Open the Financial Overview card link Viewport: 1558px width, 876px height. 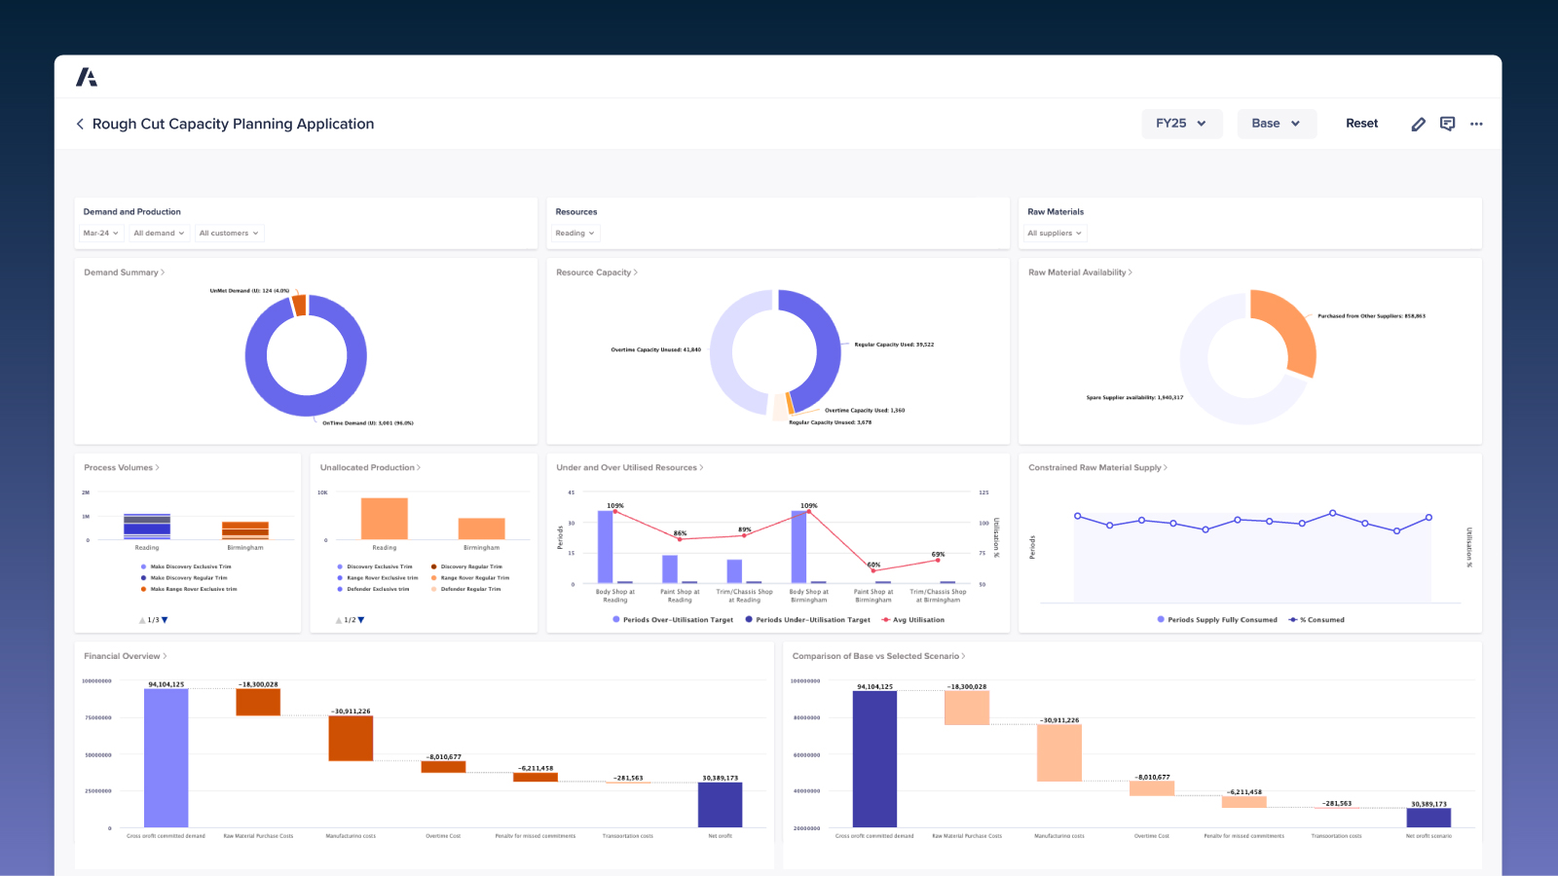point(125,656)
